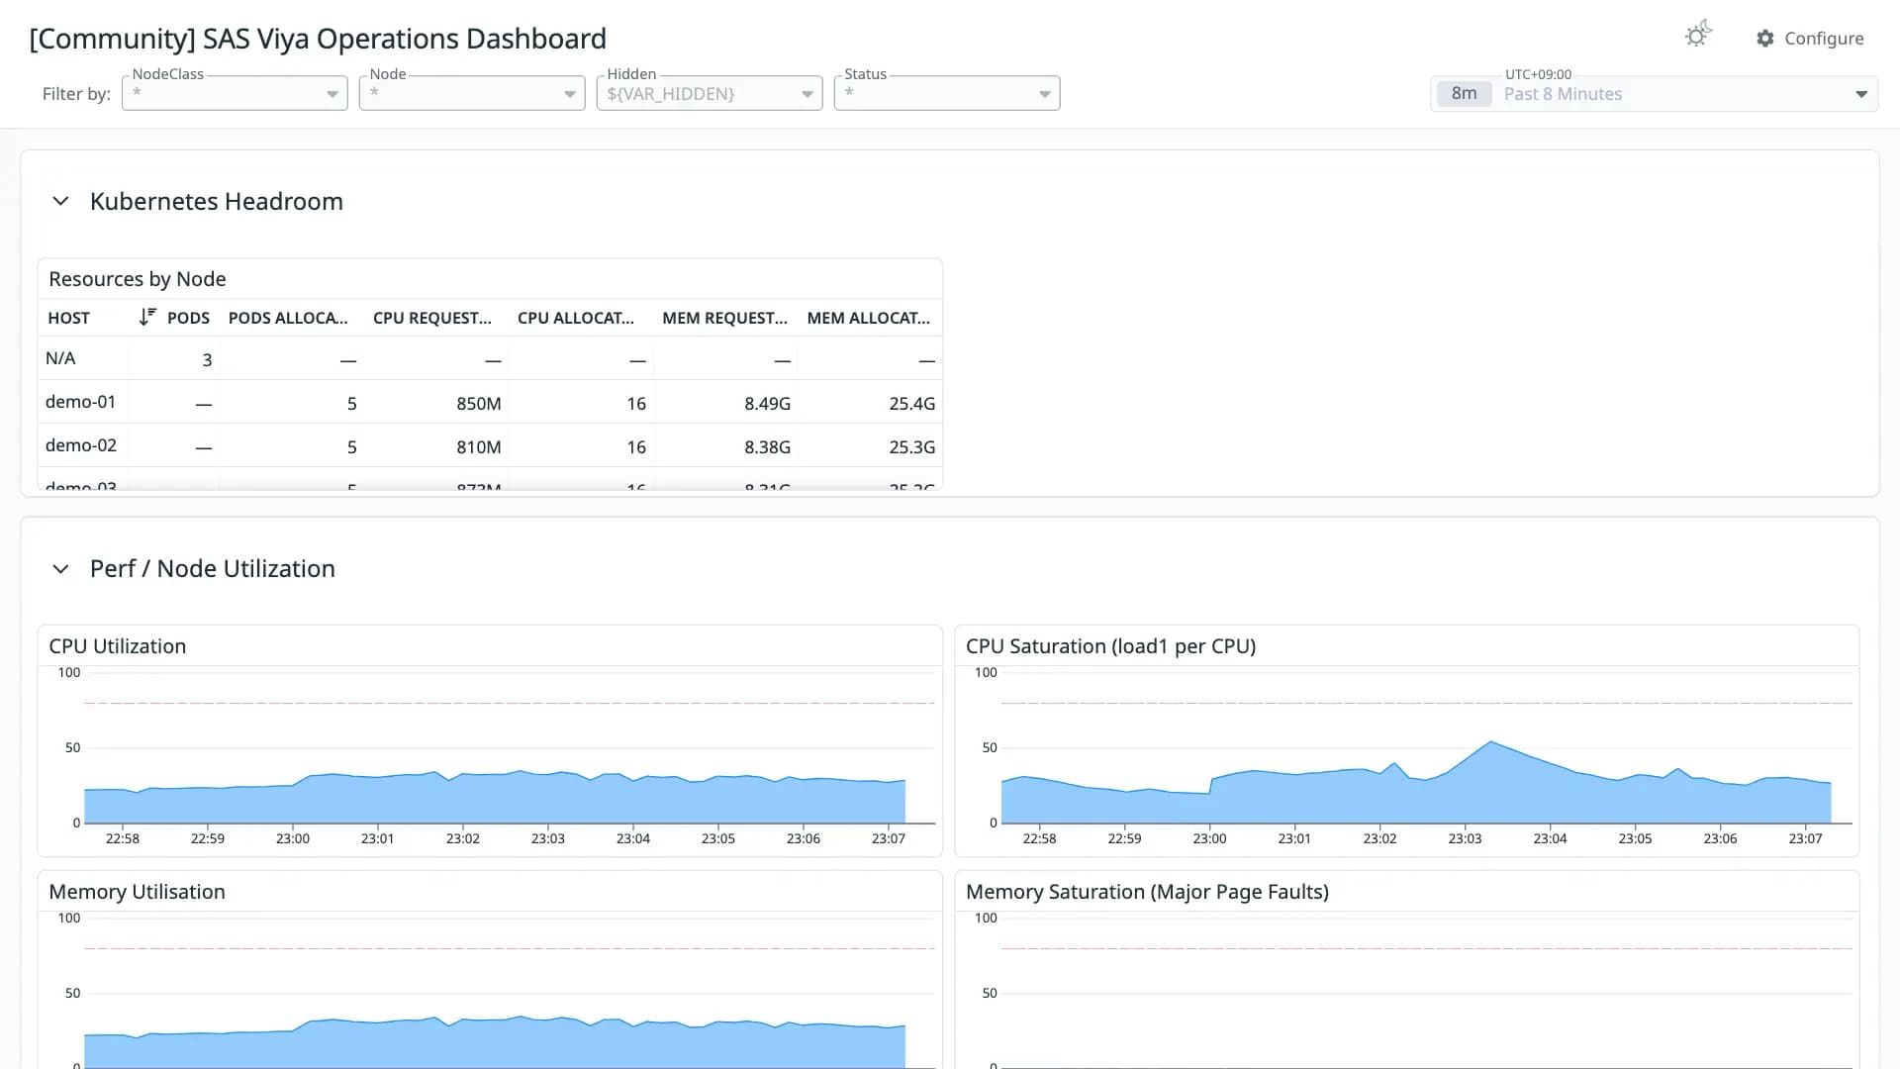Click the 25.4G memory allocatable value

[912, 404]
